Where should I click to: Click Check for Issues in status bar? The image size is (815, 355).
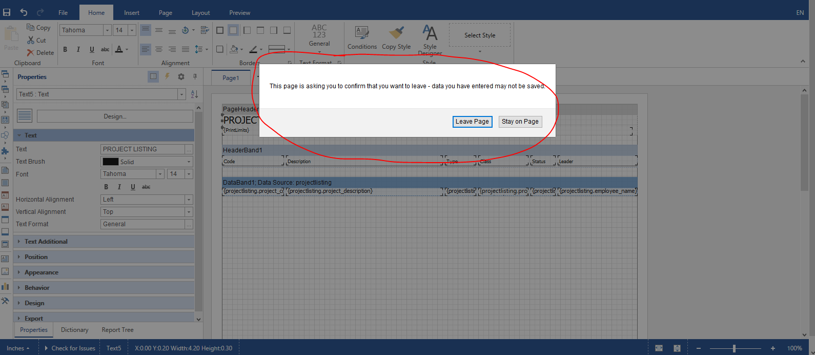(70, 348)
